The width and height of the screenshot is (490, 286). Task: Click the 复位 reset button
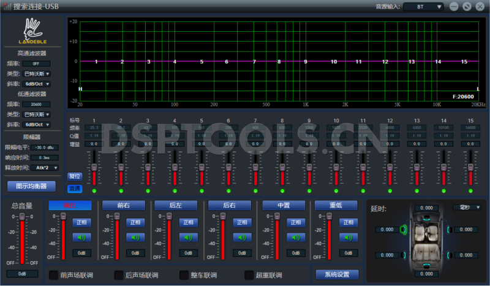click(x=74, y=176)
